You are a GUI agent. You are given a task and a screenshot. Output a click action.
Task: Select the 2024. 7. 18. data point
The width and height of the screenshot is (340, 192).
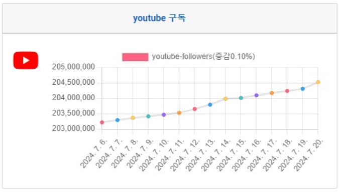tap(287, 91)
